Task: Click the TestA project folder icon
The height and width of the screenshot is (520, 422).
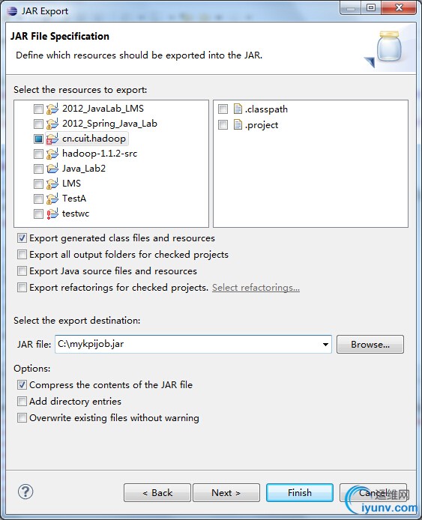Action: point(52,199)
